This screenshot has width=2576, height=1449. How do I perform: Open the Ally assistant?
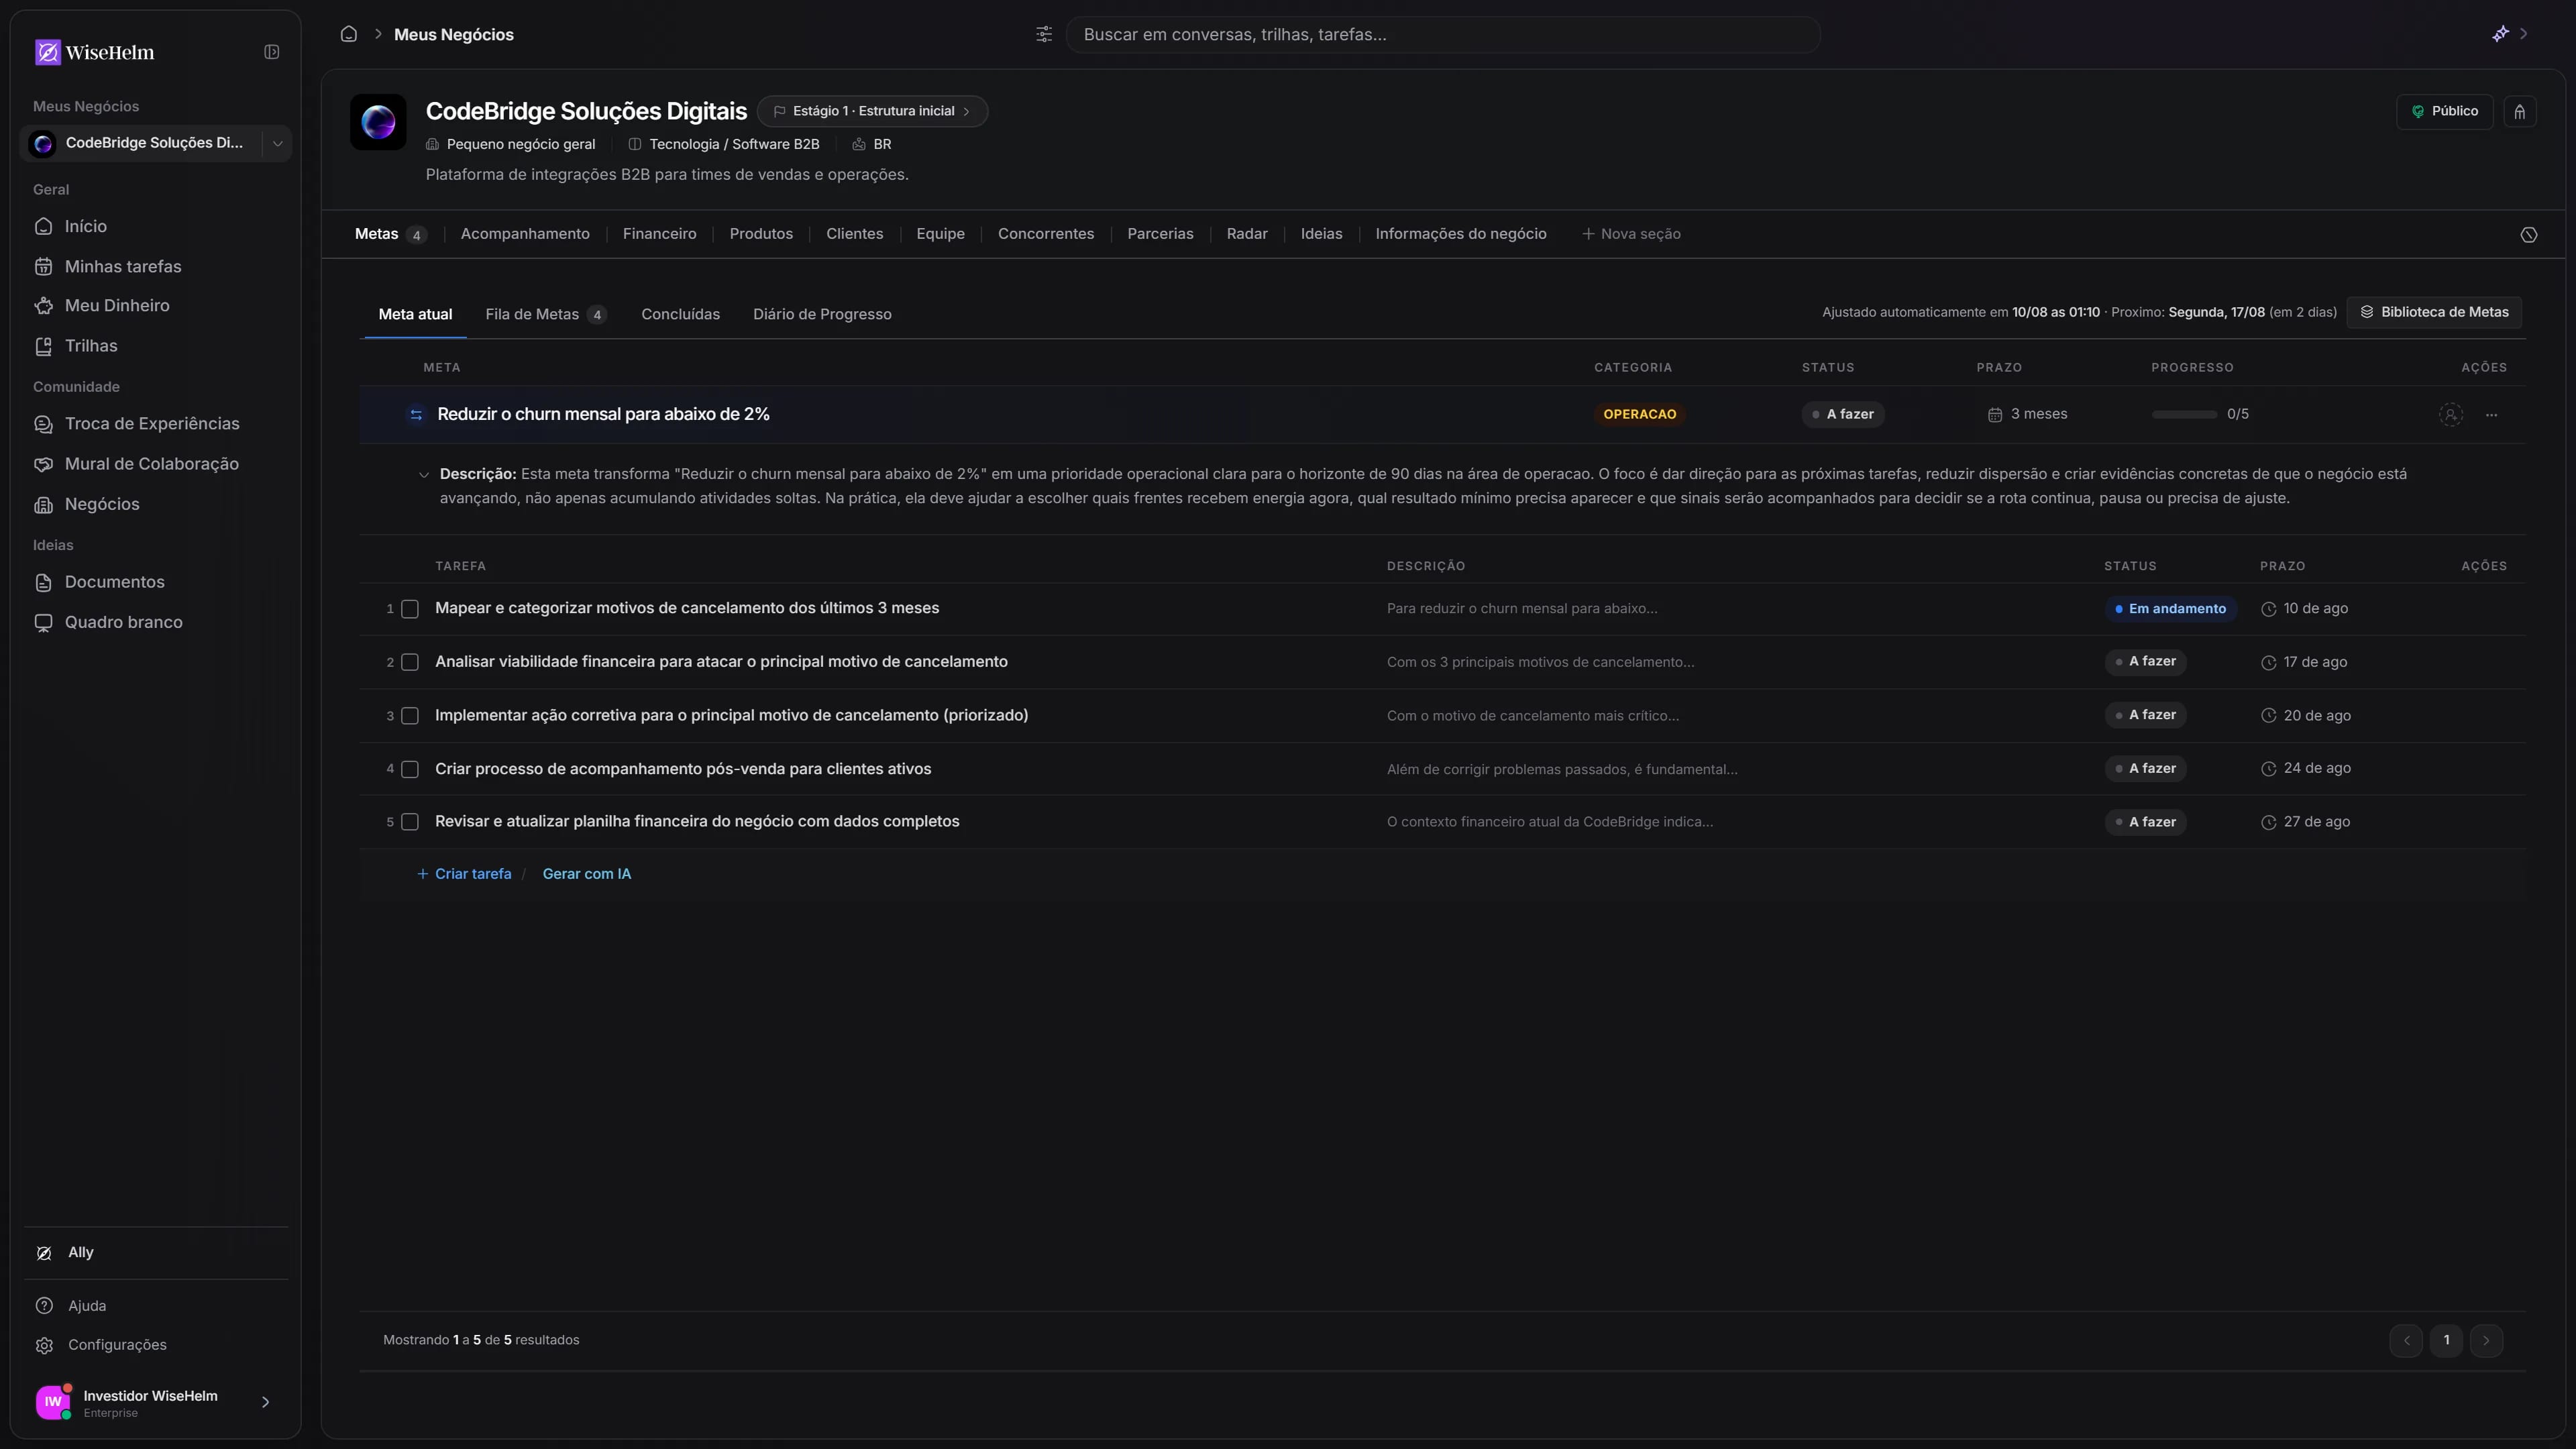(155, 1253)
